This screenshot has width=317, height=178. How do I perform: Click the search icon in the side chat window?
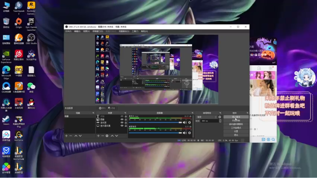[273, 139]
